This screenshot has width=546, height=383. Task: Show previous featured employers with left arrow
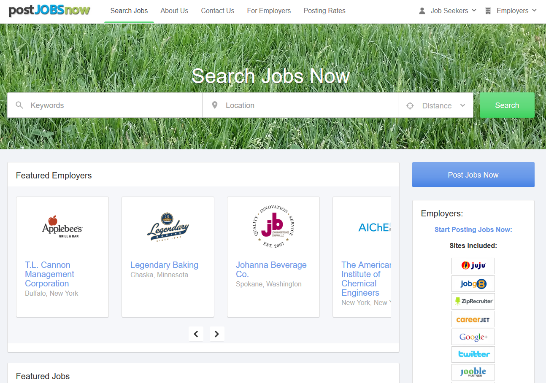pyautogui.click(x=196, y=334)
